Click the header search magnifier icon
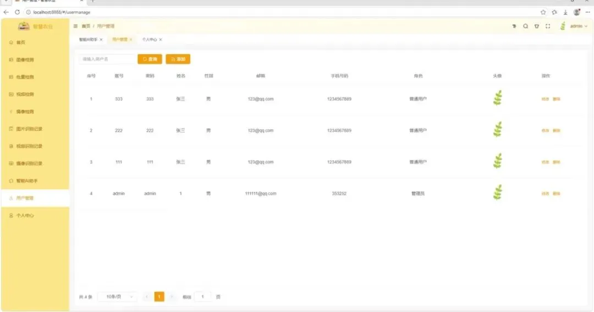Image resolution: width=594 pixels, height=312 pixels. (525, 26)
